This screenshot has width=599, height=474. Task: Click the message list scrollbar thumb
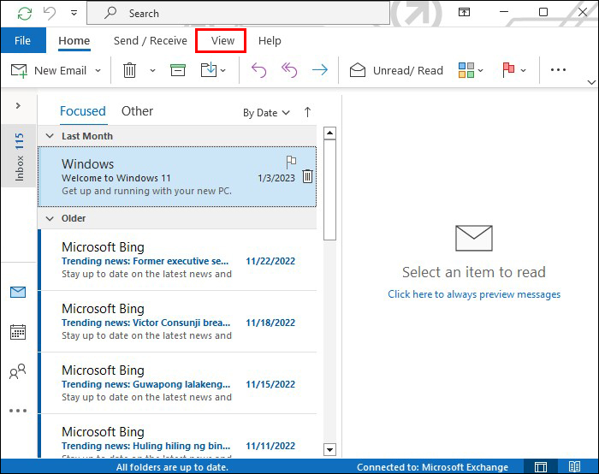point(329,190)
